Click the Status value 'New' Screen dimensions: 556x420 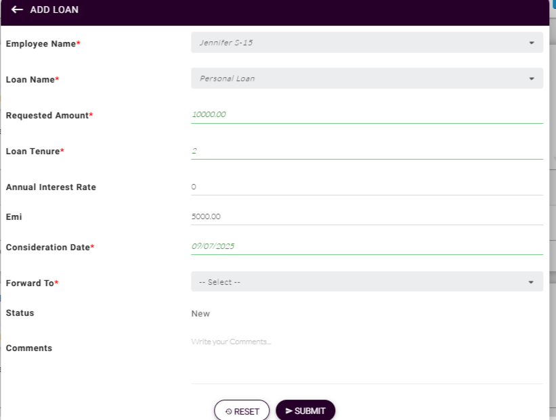pyautogui.click(x=200, y=314)
